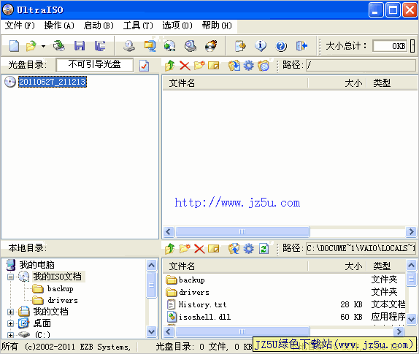Viewport: 419px width, 354px height.
Task: Click the total size 0KB field
Action: click(390, 46)
